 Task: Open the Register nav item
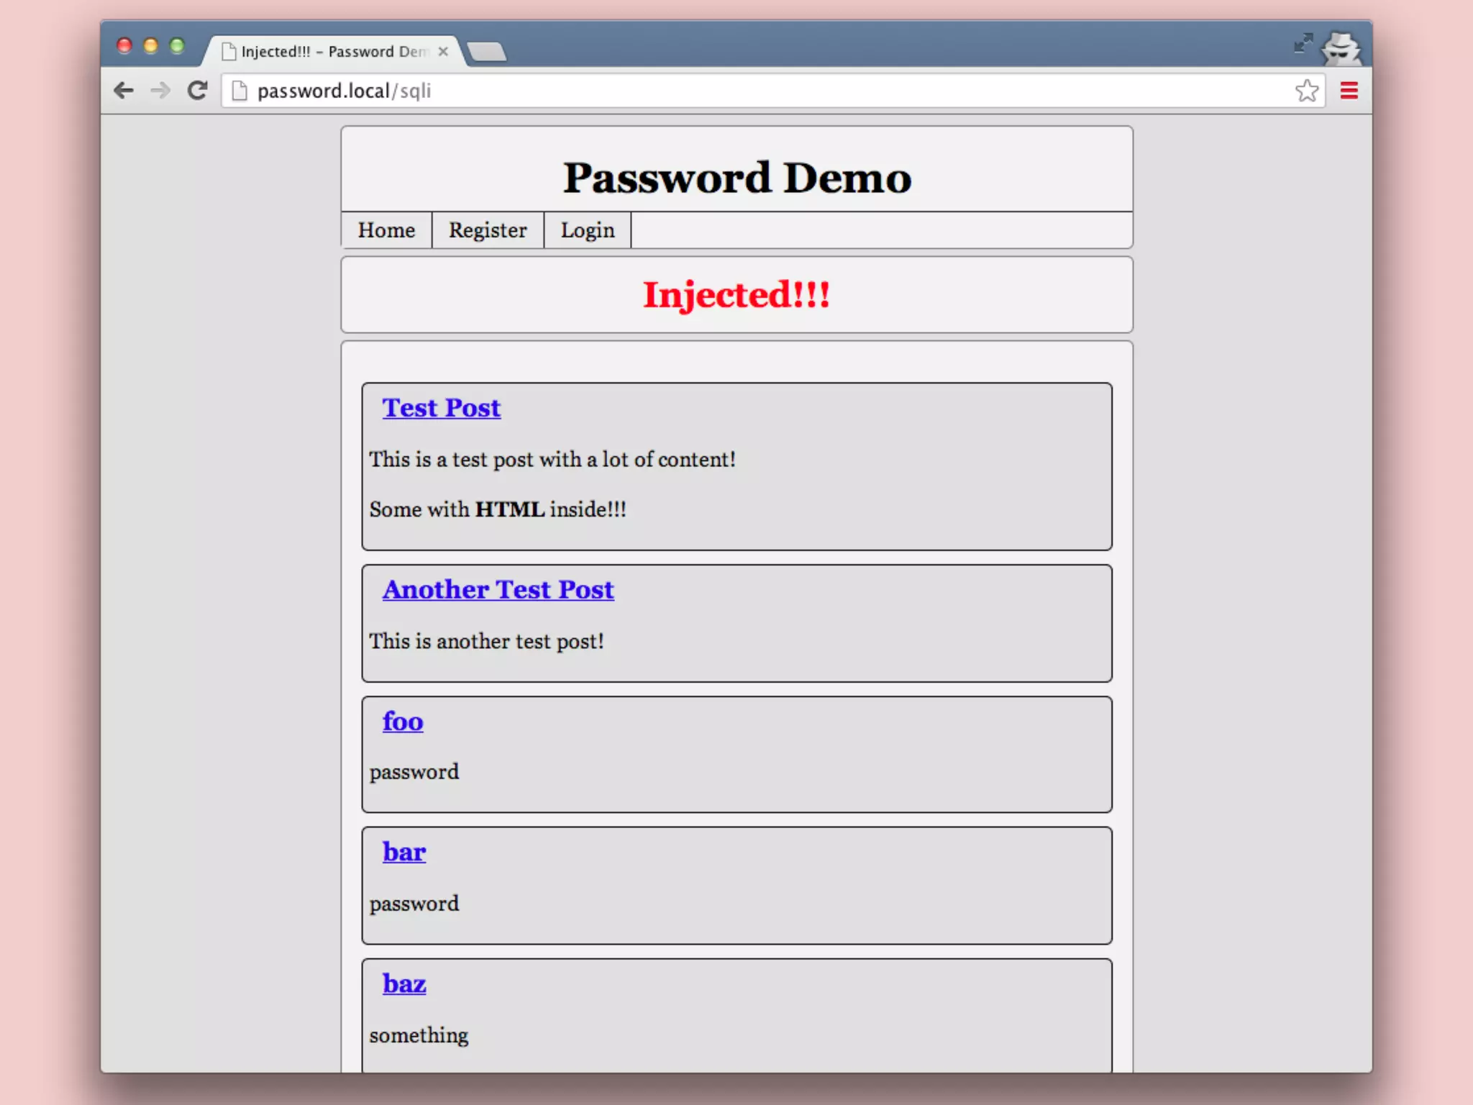pyautogui.click(x=488, y=230)
